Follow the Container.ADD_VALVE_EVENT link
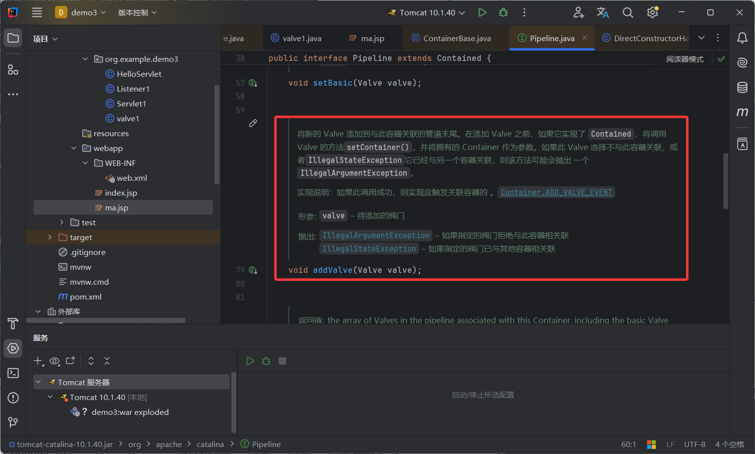755x454 pixels. tap(556, 193)
